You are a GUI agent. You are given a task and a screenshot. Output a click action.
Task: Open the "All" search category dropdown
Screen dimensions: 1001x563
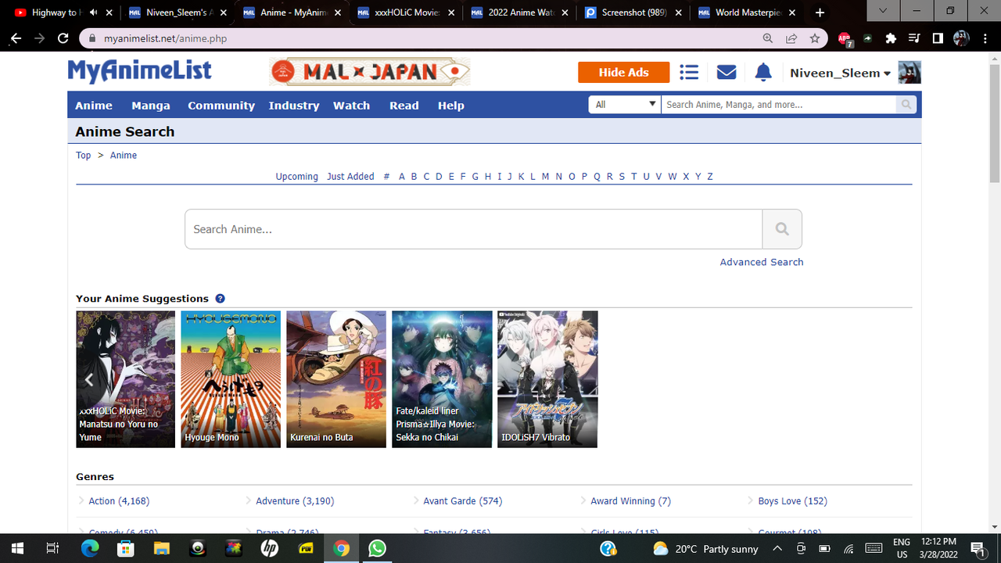tap(624, 103)
